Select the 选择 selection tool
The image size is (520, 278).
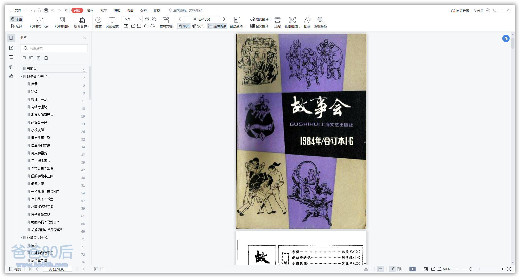(x=17, y=26)
